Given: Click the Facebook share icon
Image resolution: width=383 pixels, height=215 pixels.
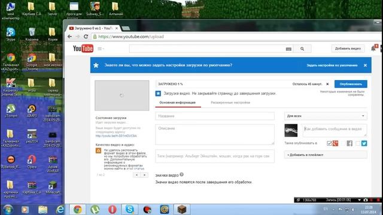Looking at the screenshot, I should tap(349, 143).
